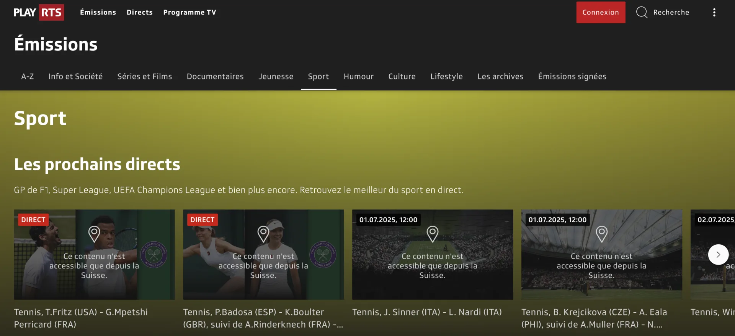Image resolution: width=735 pixels, height=336 pixels.
Task: Switch to the Émissions signées tab
Action: point(572,76)
